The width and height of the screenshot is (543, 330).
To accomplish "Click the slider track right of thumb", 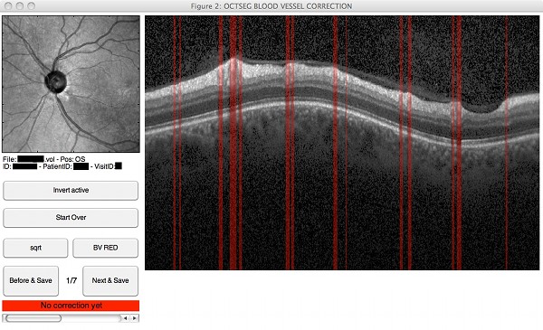I will pos(91,318).
